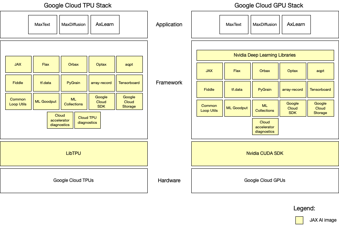Select the Orbax box in the GPU stack

tap(265, 71)
